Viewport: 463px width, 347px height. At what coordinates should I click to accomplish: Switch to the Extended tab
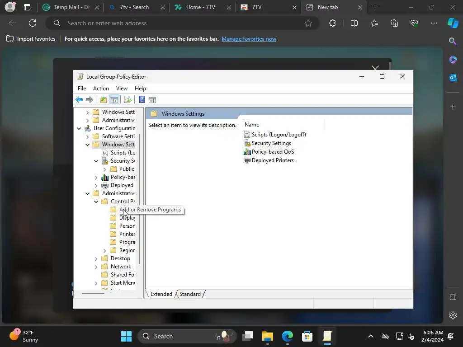click(161, 294)
